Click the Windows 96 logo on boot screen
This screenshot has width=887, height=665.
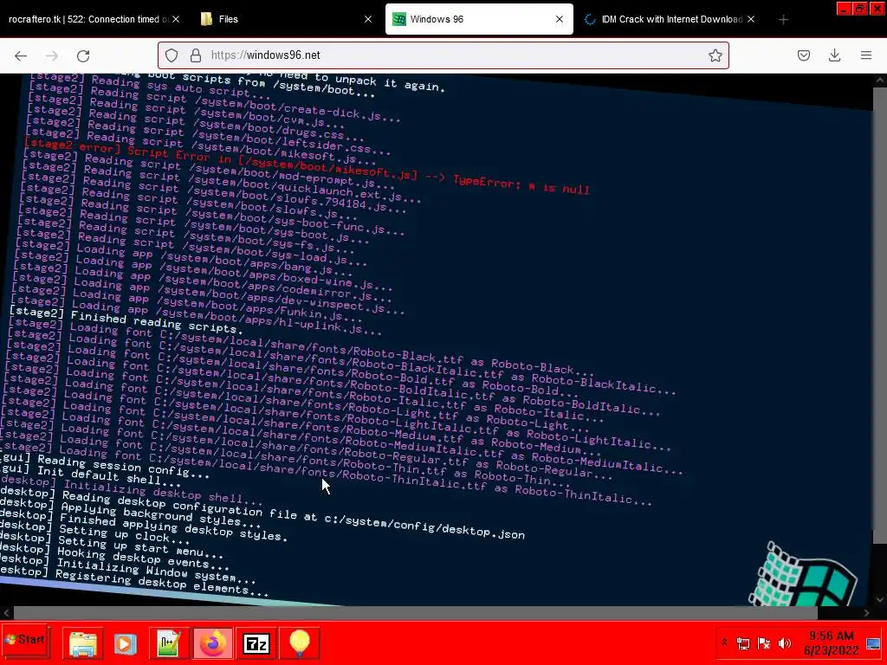[x=803, y=575]
